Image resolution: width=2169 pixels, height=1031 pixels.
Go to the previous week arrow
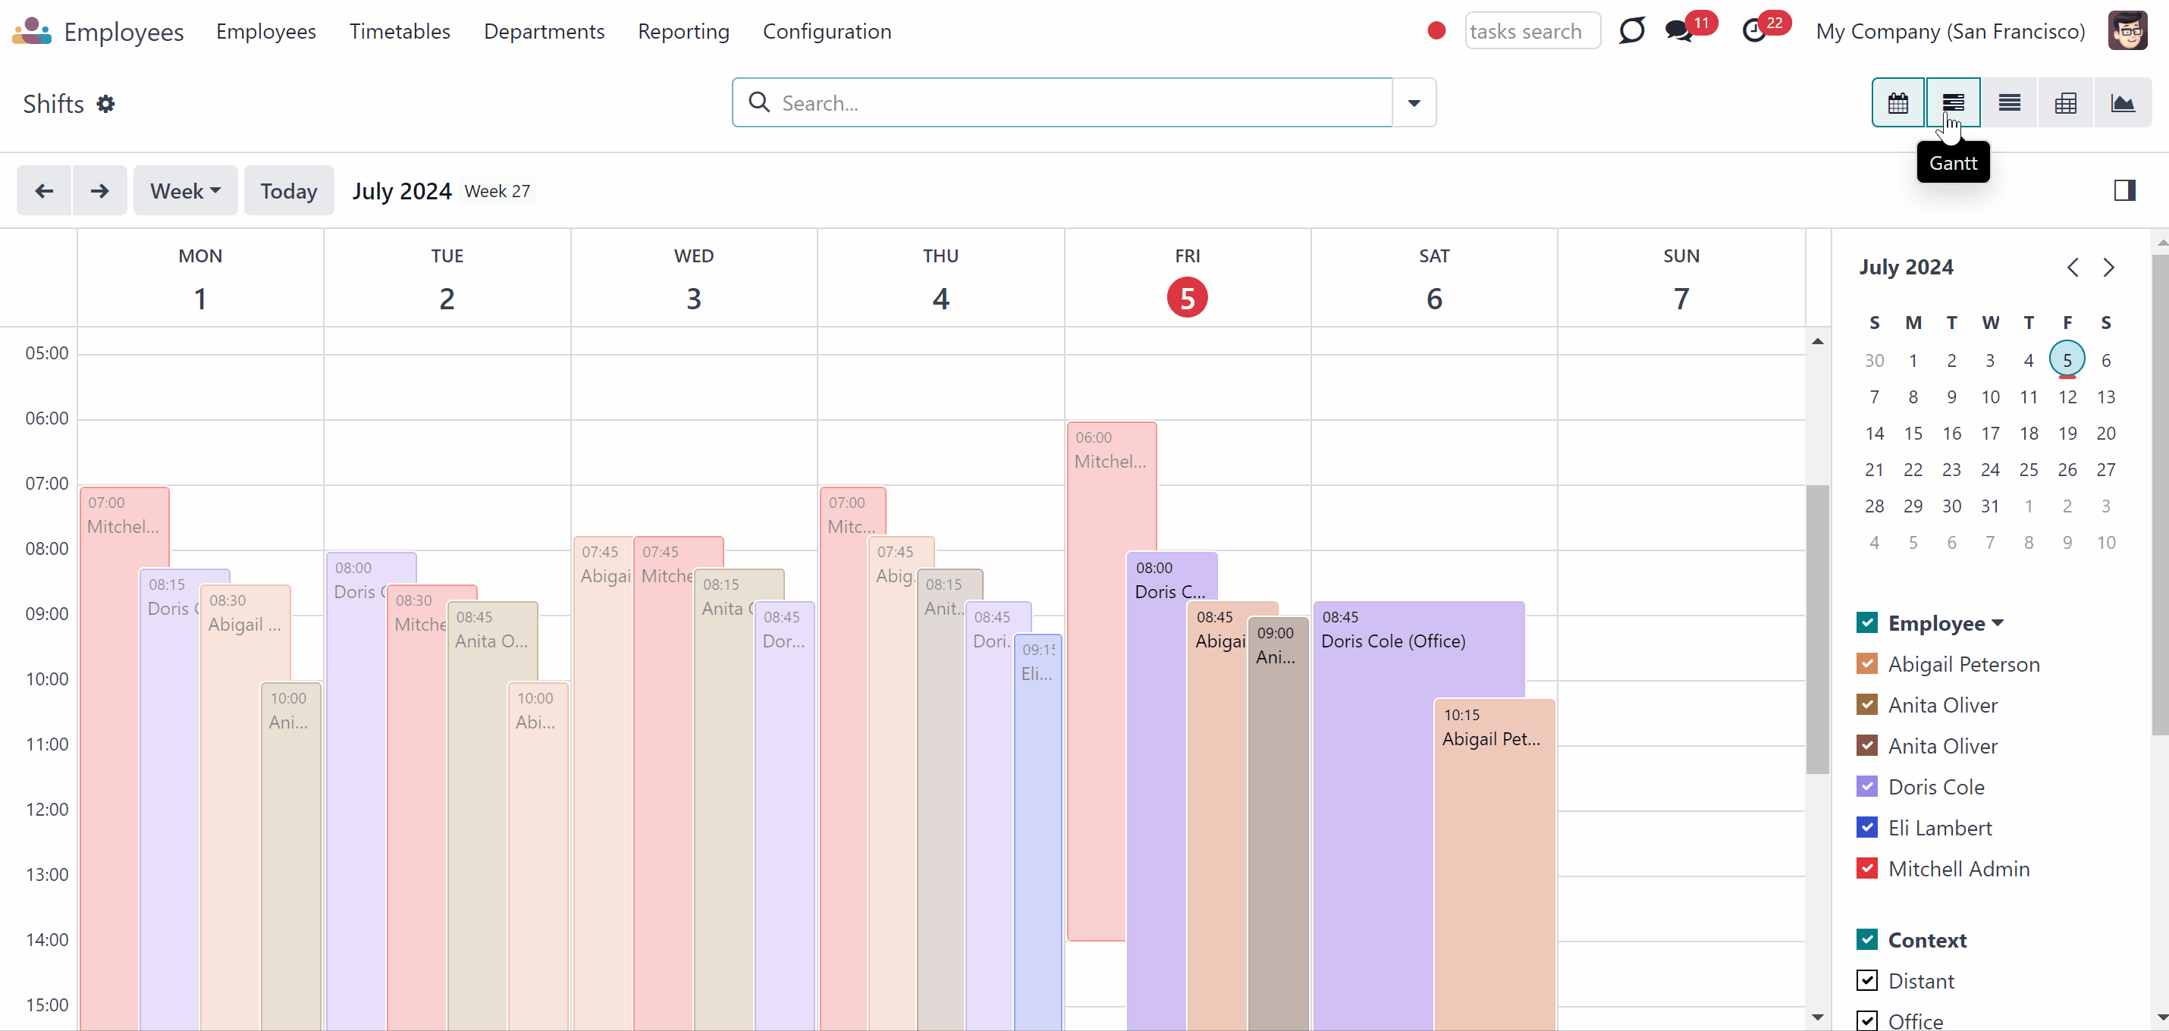44,190
